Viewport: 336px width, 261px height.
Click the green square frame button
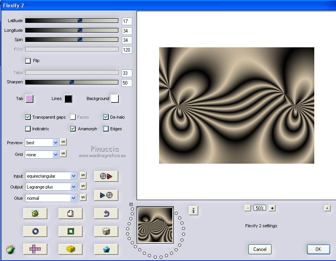[x=70, y=232]
